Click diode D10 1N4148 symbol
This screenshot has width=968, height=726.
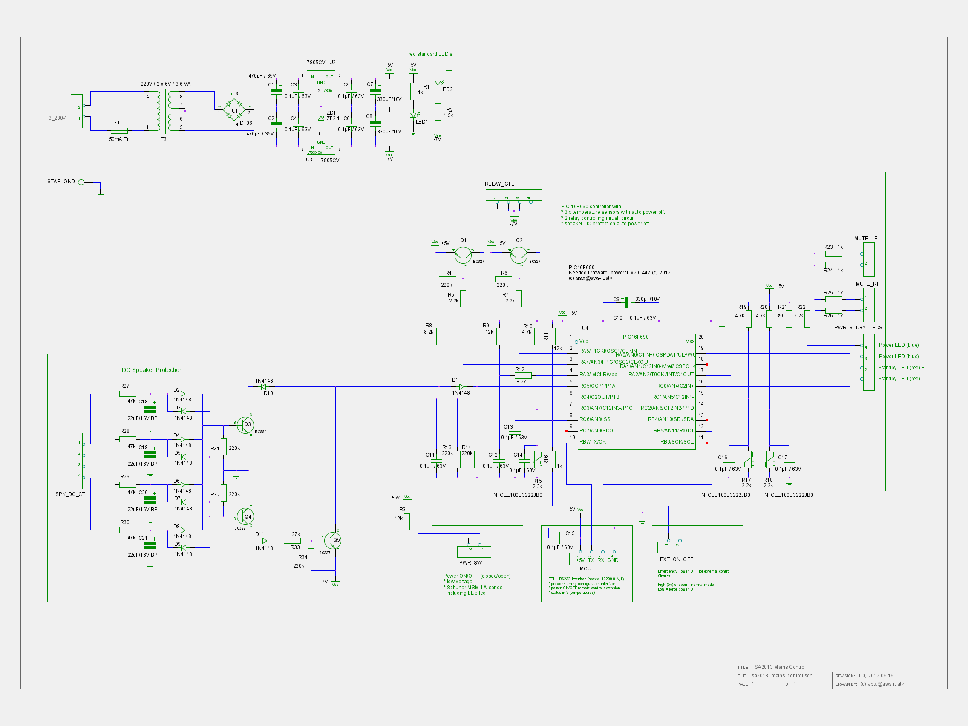263,387
